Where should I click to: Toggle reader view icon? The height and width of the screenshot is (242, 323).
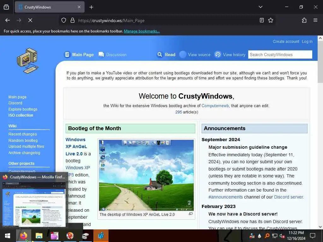point(261,20)
